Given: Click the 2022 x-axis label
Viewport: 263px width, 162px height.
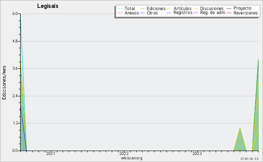Looking at the screenshot, I should click(x=124, y=154).
